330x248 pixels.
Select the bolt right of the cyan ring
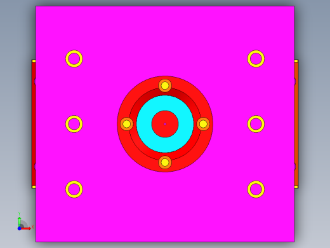point(203,124)
